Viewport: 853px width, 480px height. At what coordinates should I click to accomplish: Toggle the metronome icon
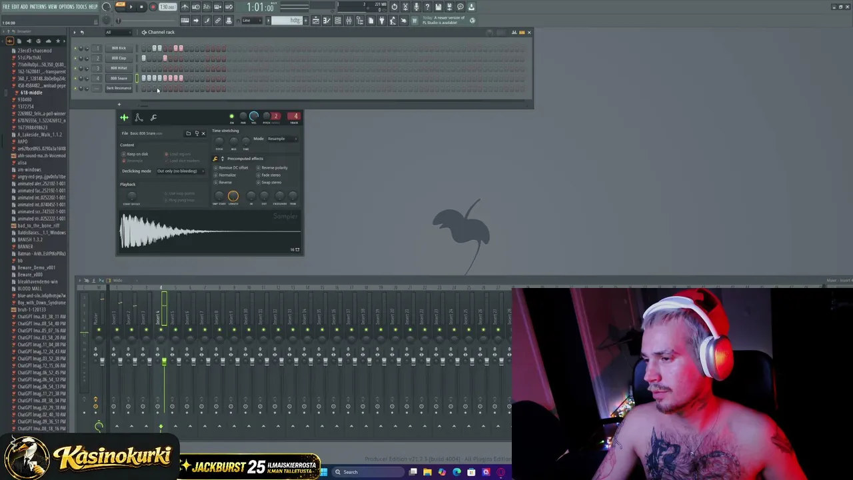(x=185, y=7)
